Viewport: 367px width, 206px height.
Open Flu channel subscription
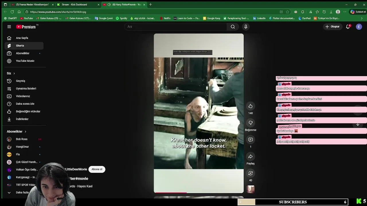[x=24, y=154]
